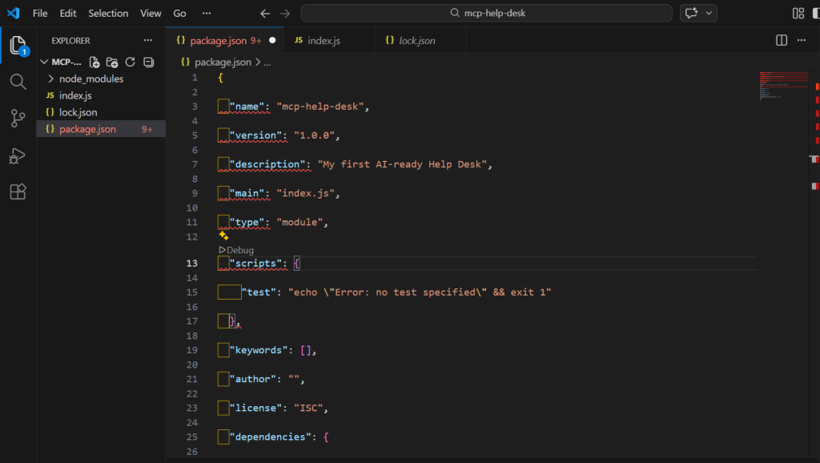
Task: Click the mcp-help-desk command center search
Action: point(486,13)
